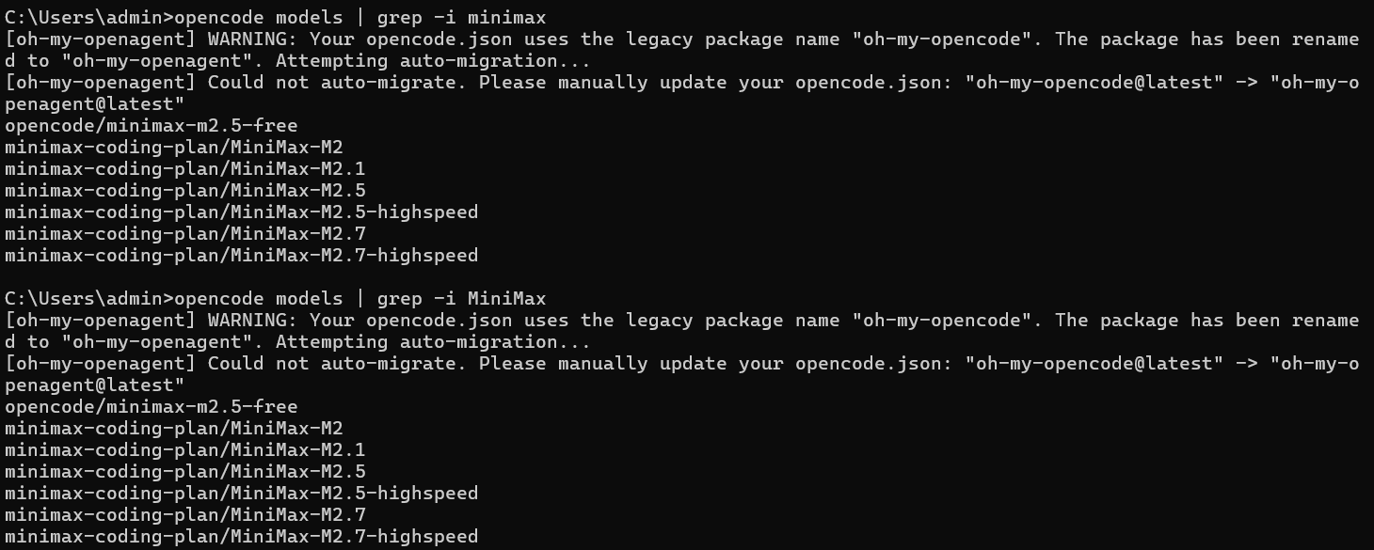Click the second MiniMax-M2.7 model entry
Image resolution: width=1374 pixels, height=550 pixels.
click(x=185, y=514)
